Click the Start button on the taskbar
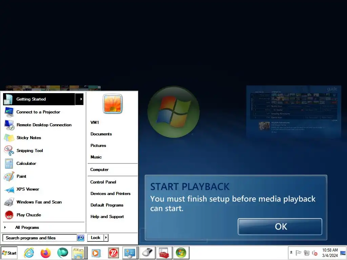This screenshot has height=260, width=347. coord(9,253)
